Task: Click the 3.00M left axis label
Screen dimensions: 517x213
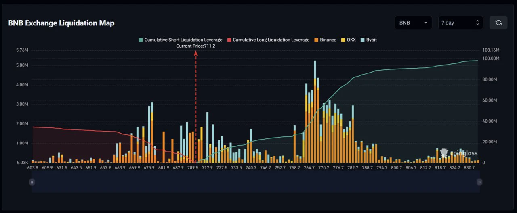Action: click(x=21, y=104)
